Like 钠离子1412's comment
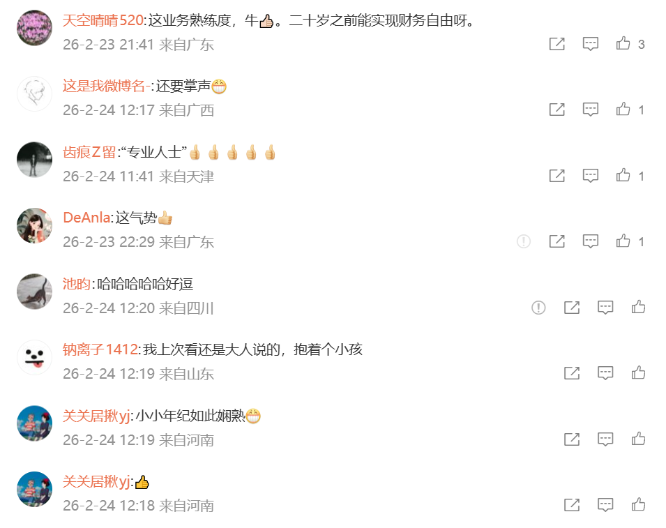The height and width of the screenshot is (528, 666). tap(638, 373)
